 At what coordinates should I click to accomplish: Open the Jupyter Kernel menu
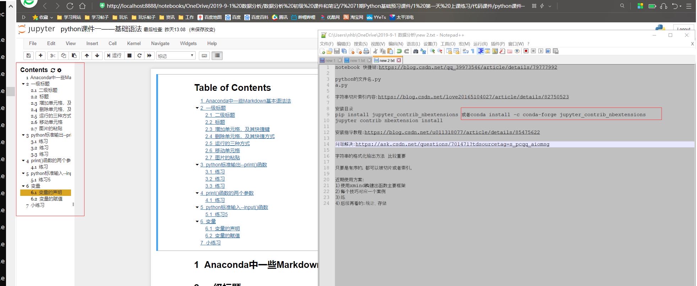click(134, 43)
